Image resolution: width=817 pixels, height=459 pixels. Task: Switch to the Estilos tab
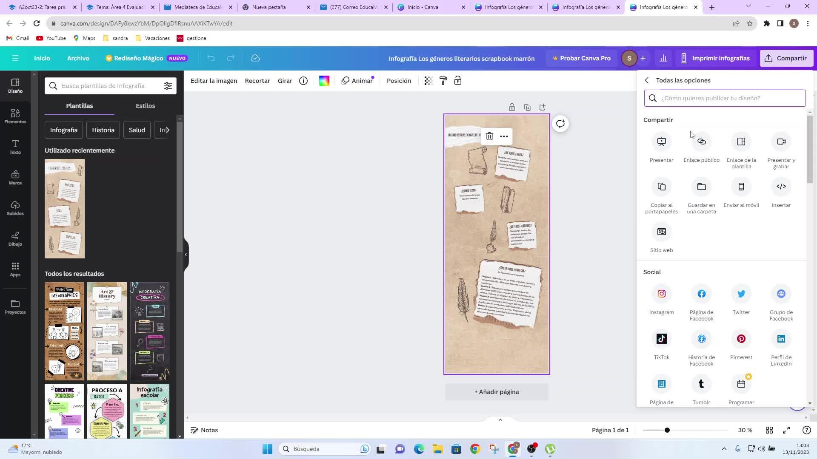coord(145,106)
